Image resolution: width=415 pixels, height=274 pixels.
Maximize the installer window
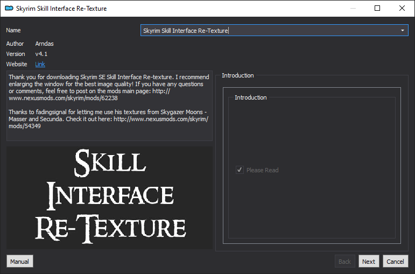[377, 8]
